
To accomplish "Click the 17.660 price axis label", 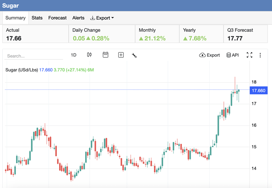I will (259, 90).
